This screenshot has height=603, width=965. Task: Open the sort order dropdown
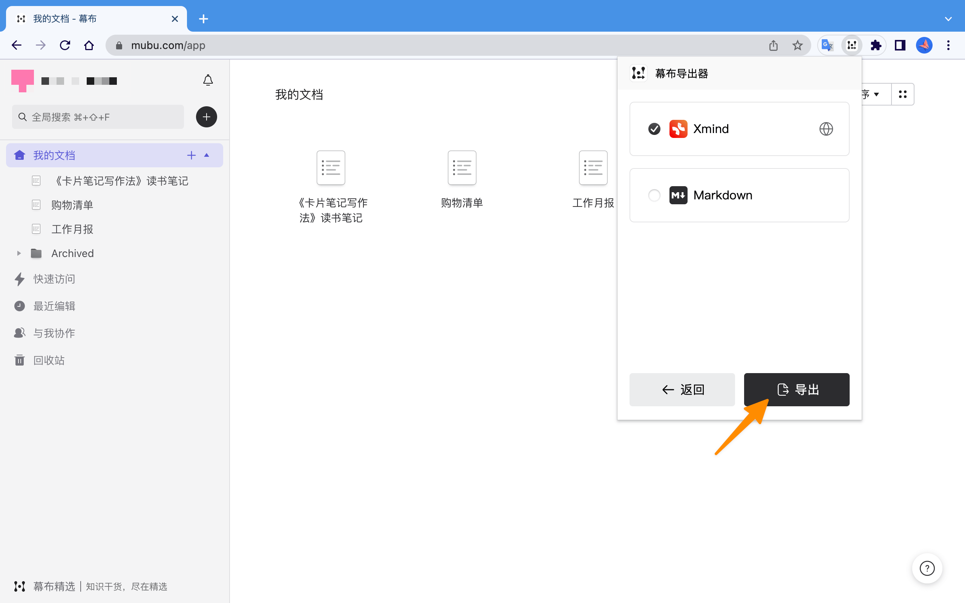[x=876, y=95]
